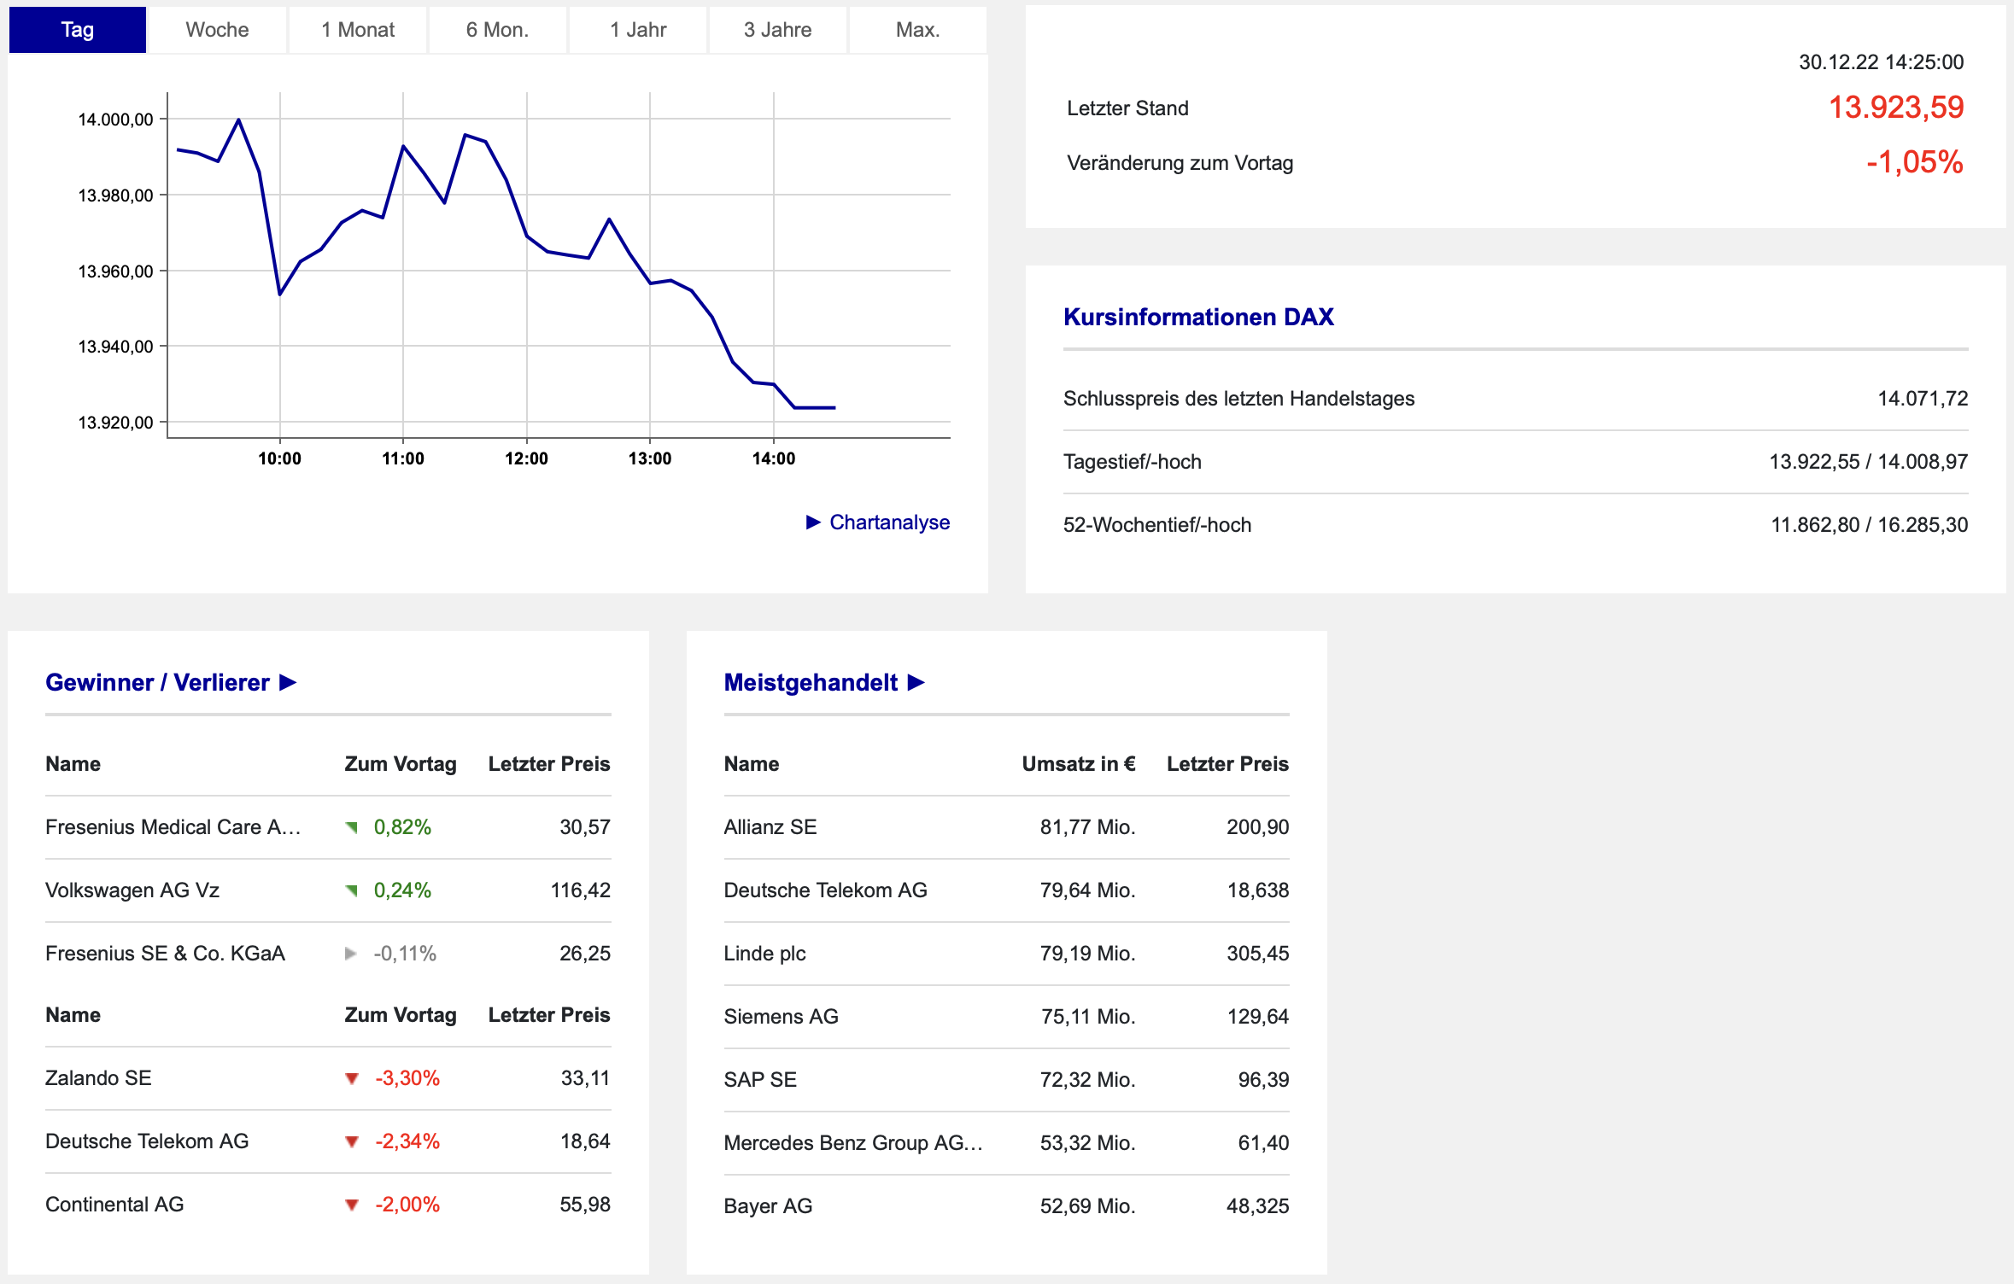Click the green trend arrow for Volkswagen AG Vz
2014x1284 pixels.
[x=351, y=890]
